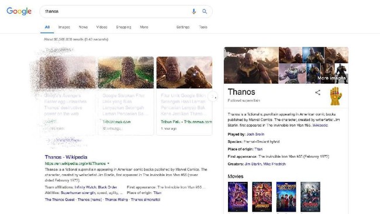Open Avengers Infinity War movie poster

pos(262,197)
